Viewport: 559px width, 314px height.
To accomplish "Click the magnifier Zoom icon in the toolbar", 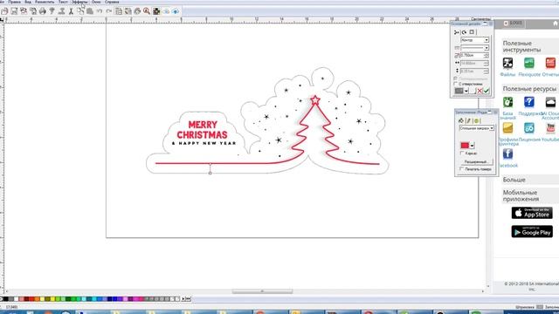I will click(147, 11).
